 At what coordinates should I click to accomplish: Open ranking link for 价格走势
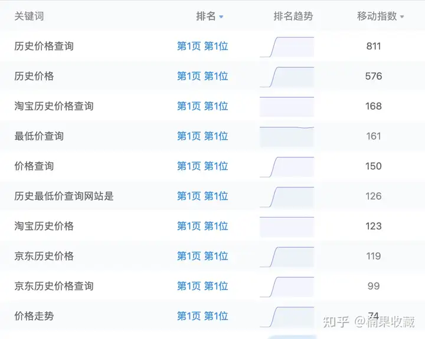pos(202,316)
